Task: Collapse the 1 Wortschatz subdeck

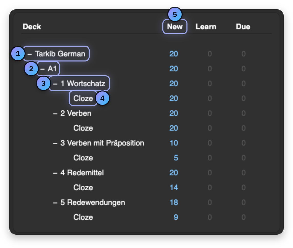Action: click(x=55, y=84)
